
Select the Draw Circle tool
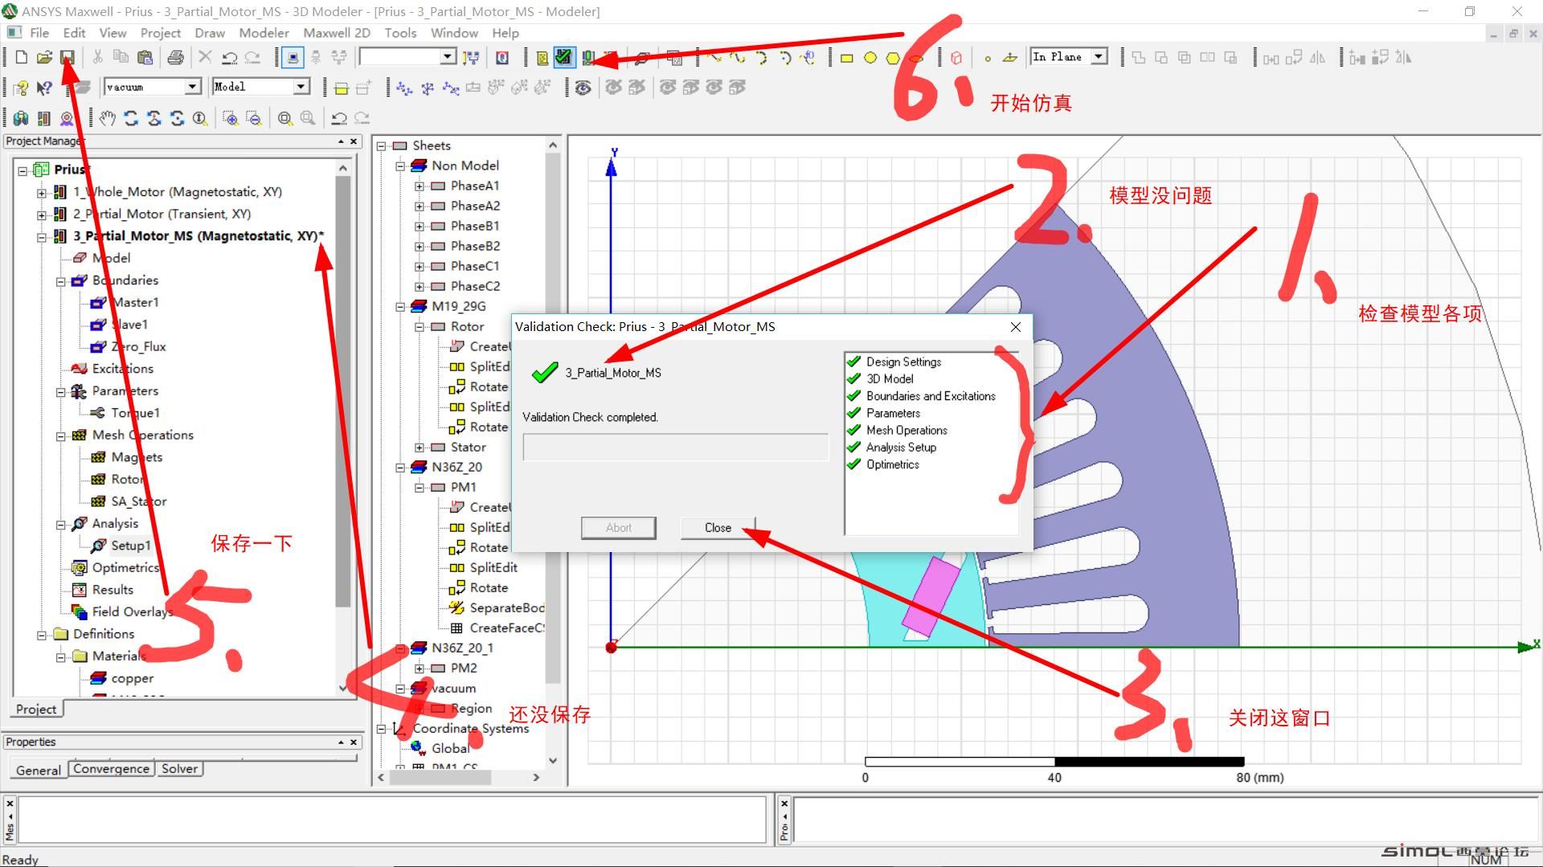point(870,58)
